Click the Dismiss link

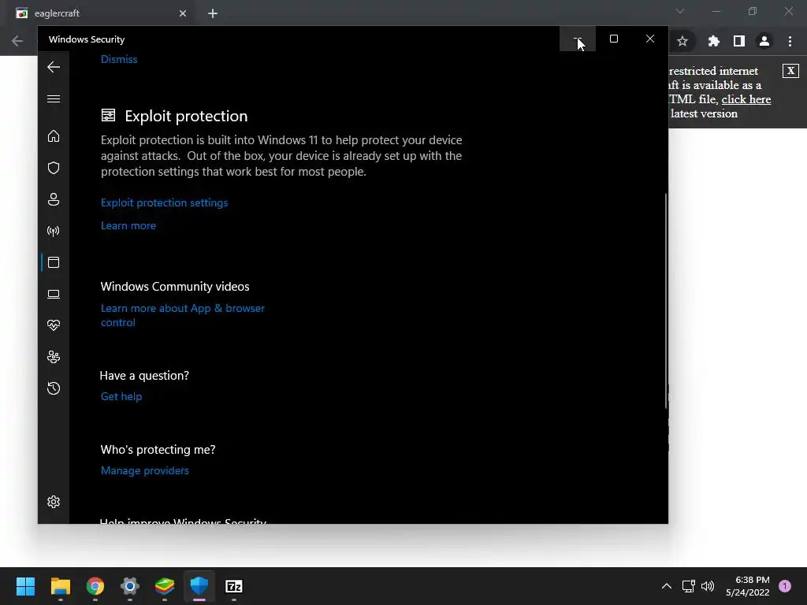(119, 59)
